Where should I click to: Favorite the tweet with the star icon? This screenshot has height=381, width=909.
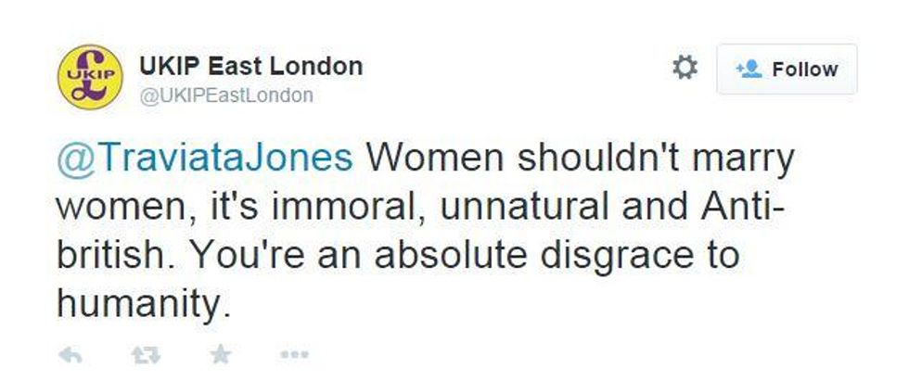coord(220,354)
